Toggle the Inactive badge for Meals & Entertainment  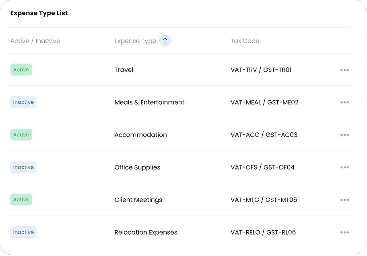(23, 102)
